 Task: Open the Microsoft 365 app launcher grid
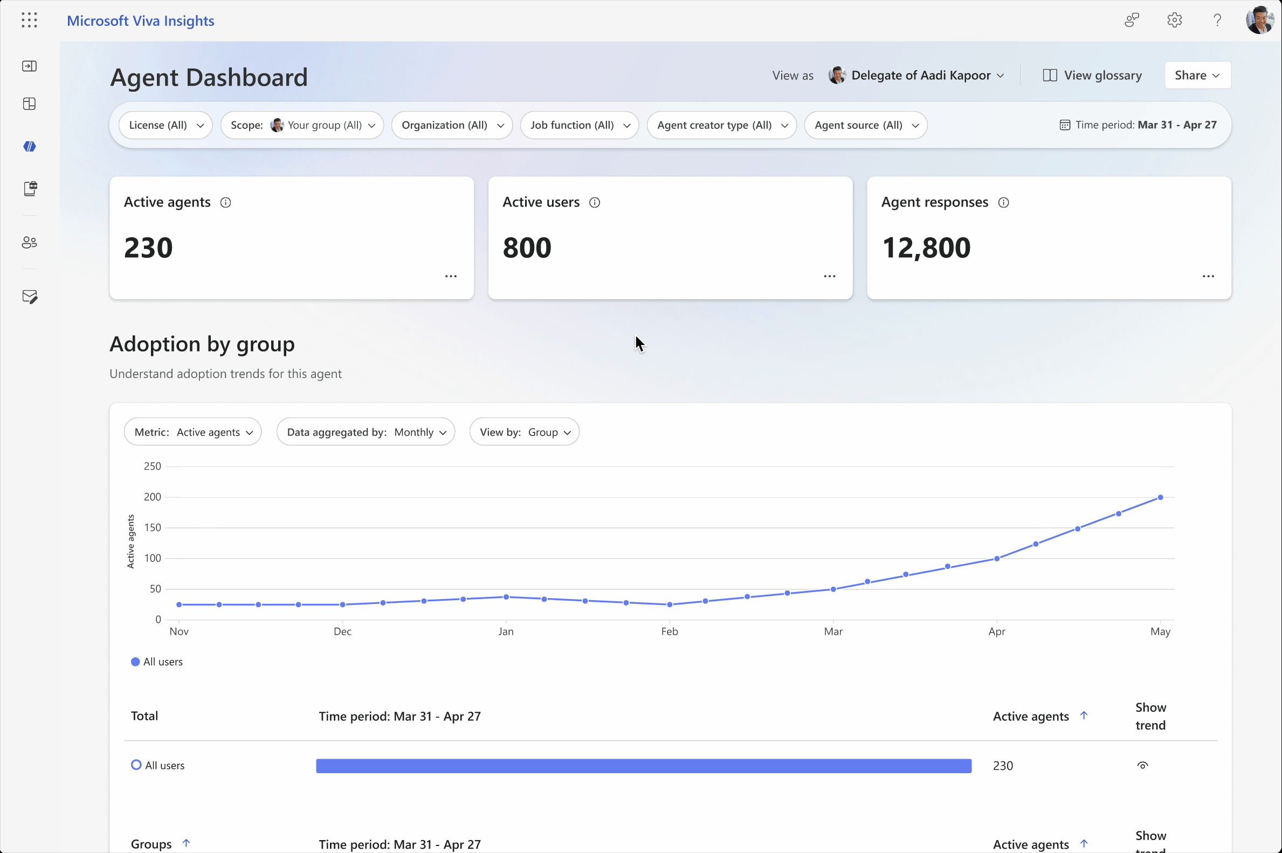tap(29, 20)
